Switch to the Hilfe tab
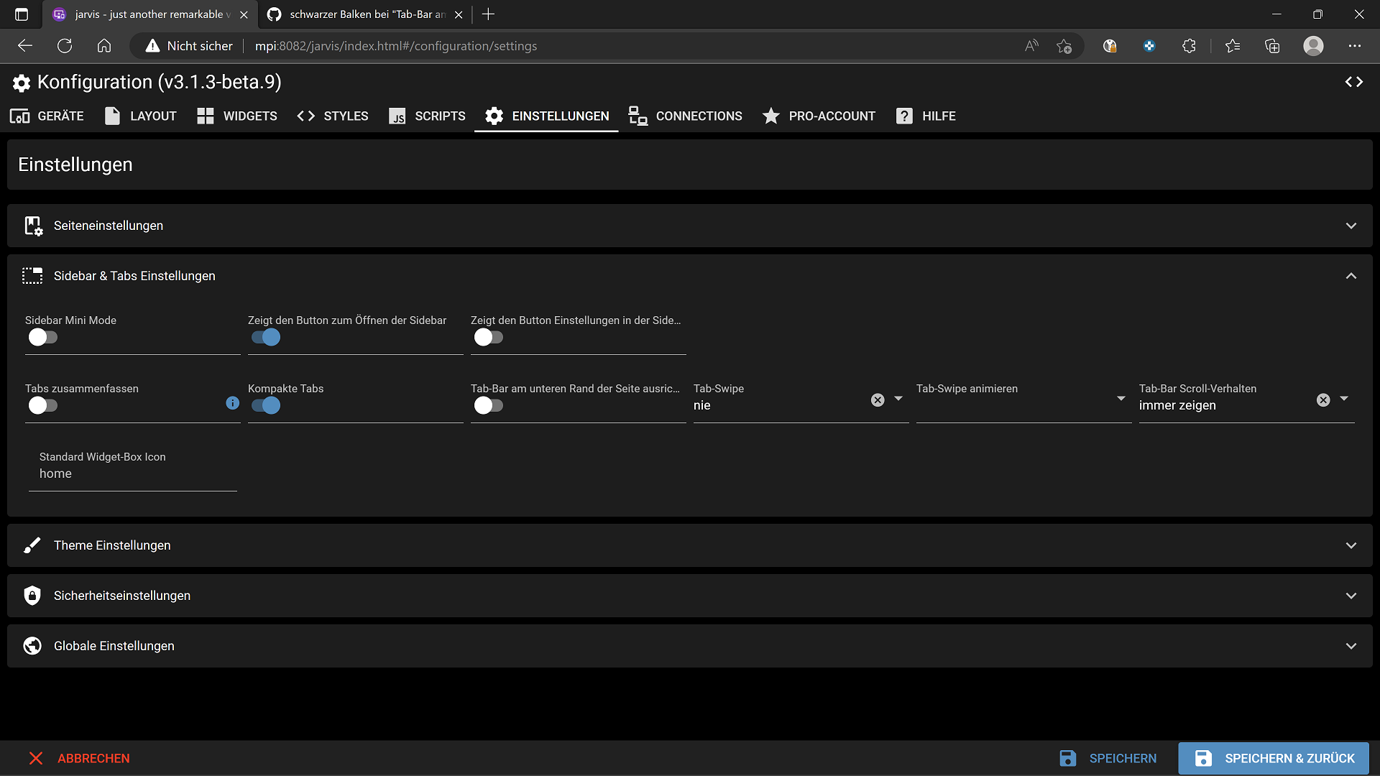 click(926, 116)
